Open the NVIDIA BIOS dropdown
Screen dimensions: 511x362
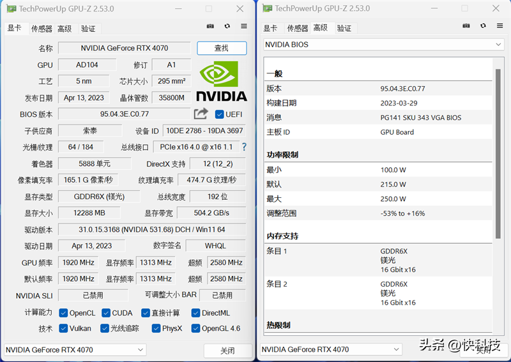click(x=384, y=45)
